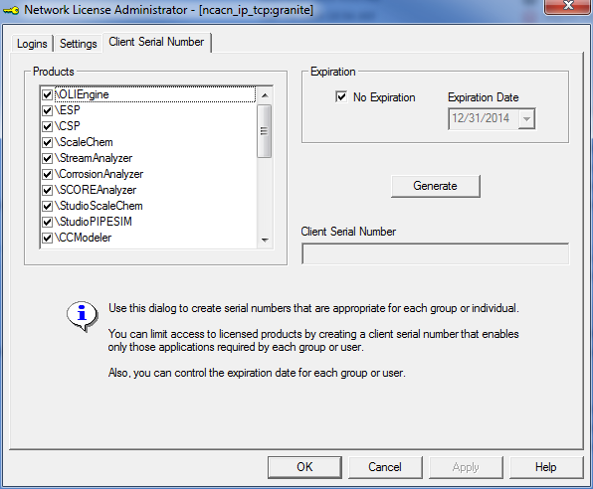This screenshot has height=489, width=593.
Task: Click the blue information balloon icon
Action: point(82,316)
